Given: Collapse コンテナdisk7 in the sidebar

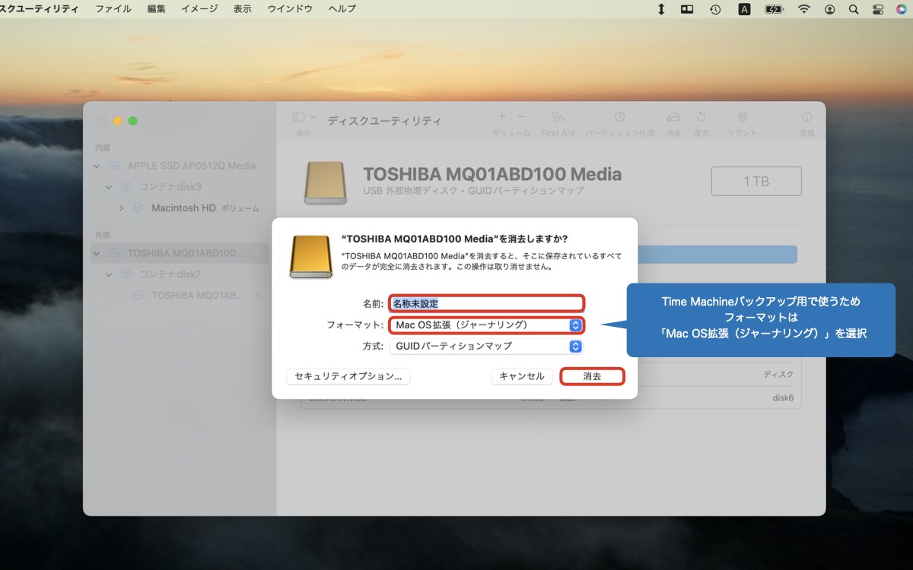Looking at the screenshot, I should (x=107, y=274).
